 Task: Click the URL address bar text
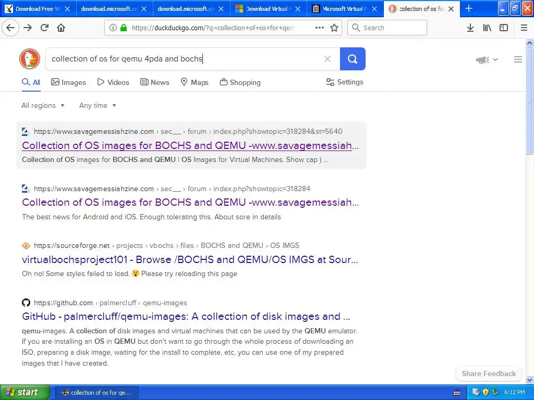pos(213,28)
